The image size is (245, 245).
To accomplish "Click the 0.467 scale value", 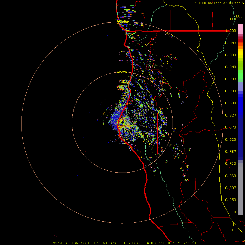I will click(231, 152).
